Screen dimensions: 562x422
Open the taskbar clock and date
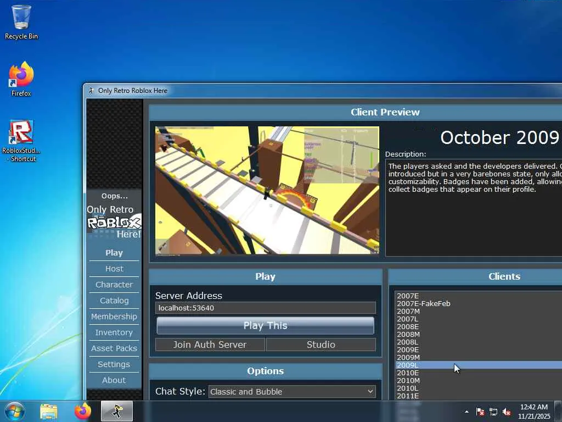click(x=534, y=412)
